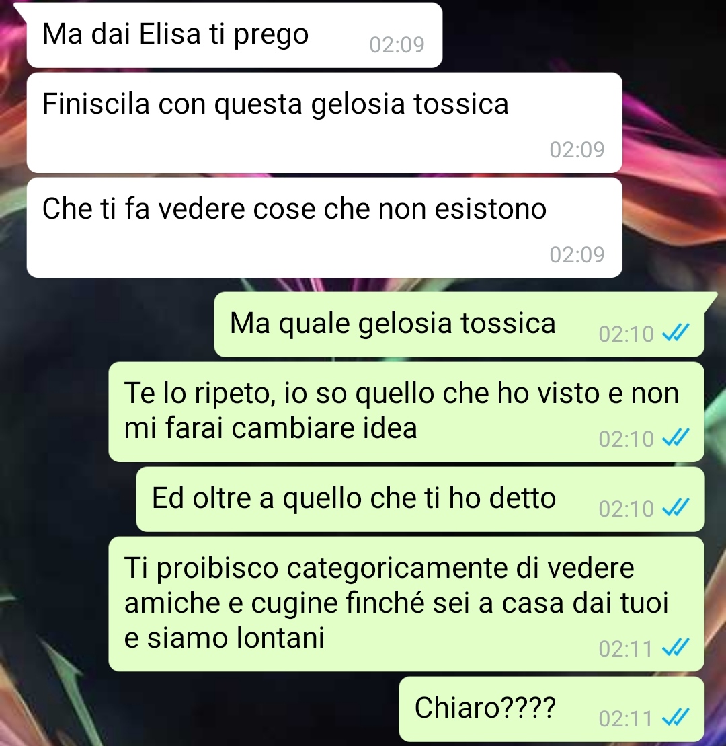
Task: Click the 02:11 timestamp on 'Chiaro????' bubble
Action: [x=626, y=719]
